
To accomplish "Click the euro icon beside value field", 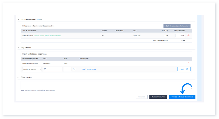I will [x=74, y=69].
